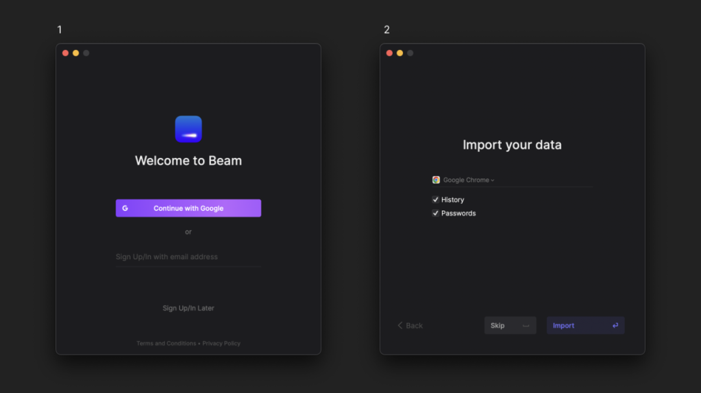Open the Google Chrome browser dropdown
The image size is (701, 393).
(x=469, y=180)
